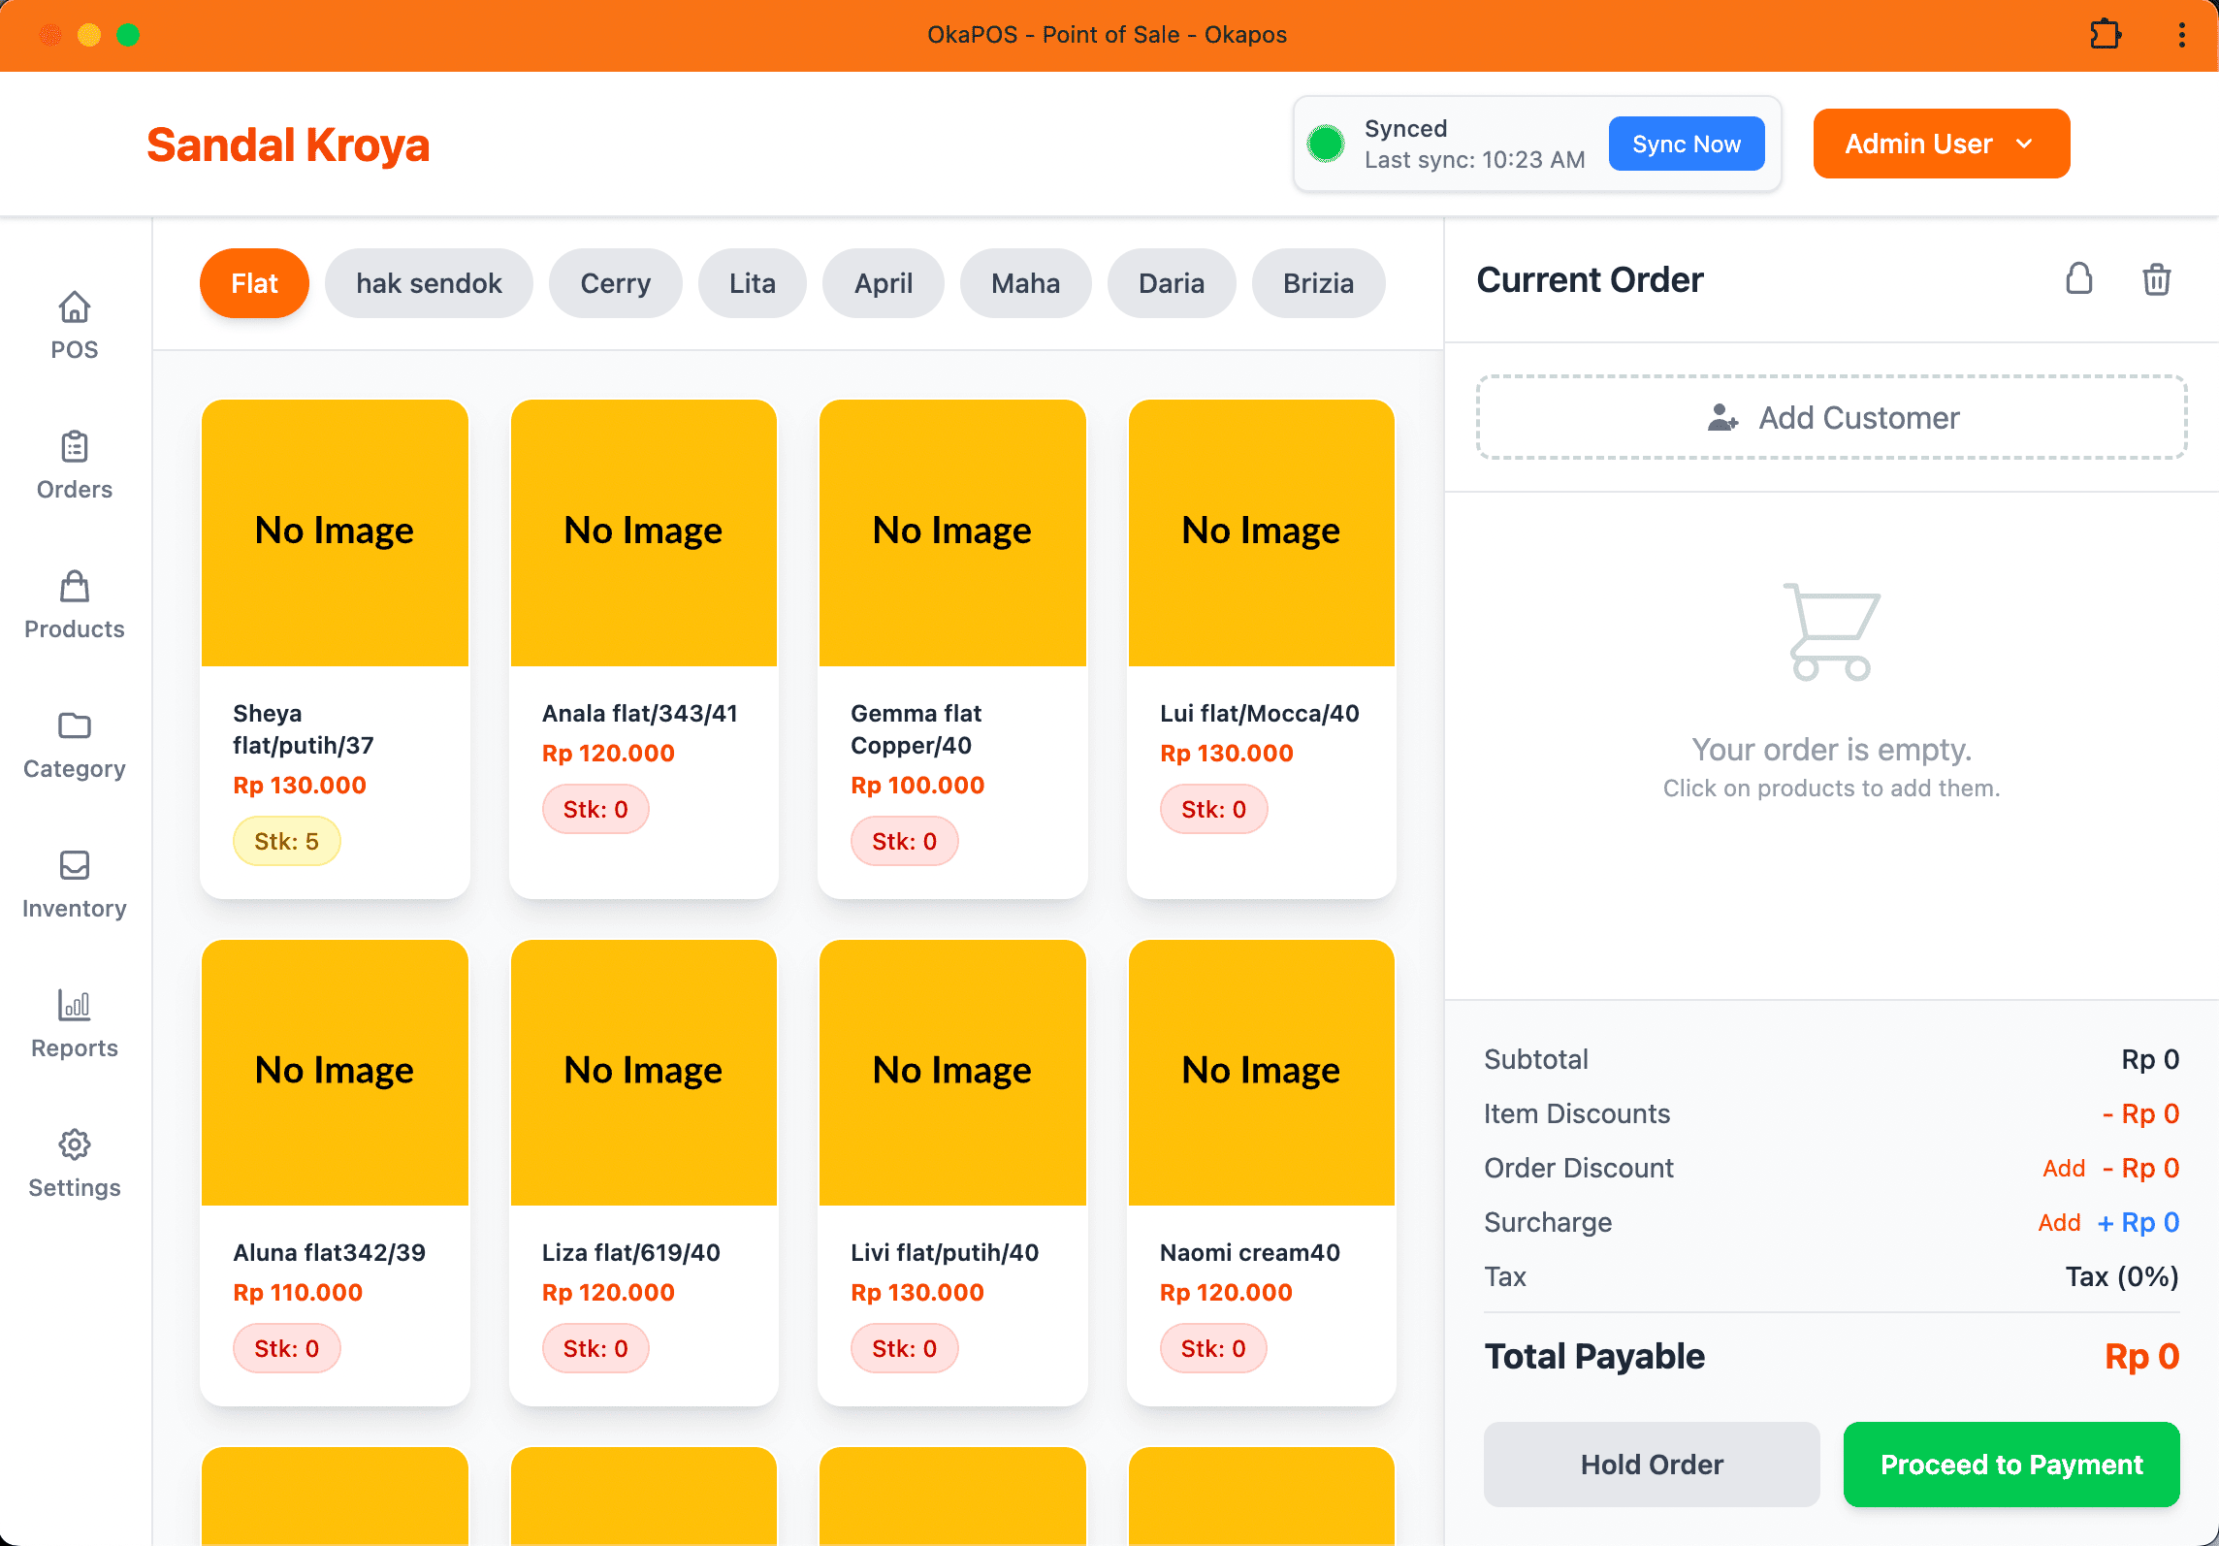Open Inventory tray icon
This screenshot has width=2219, height=1546.
click(74, 866)
